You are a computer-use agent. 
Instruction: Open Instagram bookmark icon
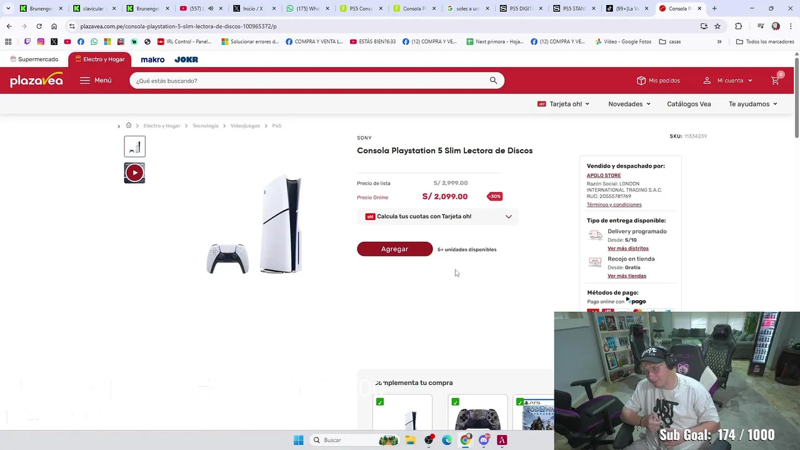[41, 41]
